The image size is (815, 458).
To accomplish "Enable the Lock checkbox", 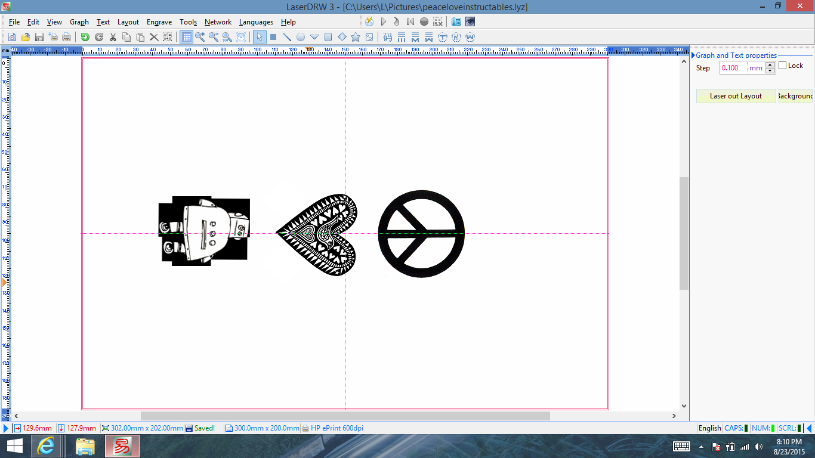I will [x=783, y=66].
